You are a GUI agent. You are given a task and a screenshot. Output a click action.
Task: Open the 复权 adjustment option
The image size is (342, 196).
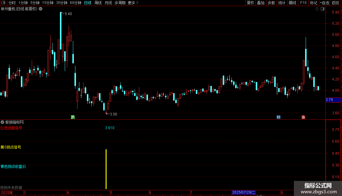coord(250,3)
